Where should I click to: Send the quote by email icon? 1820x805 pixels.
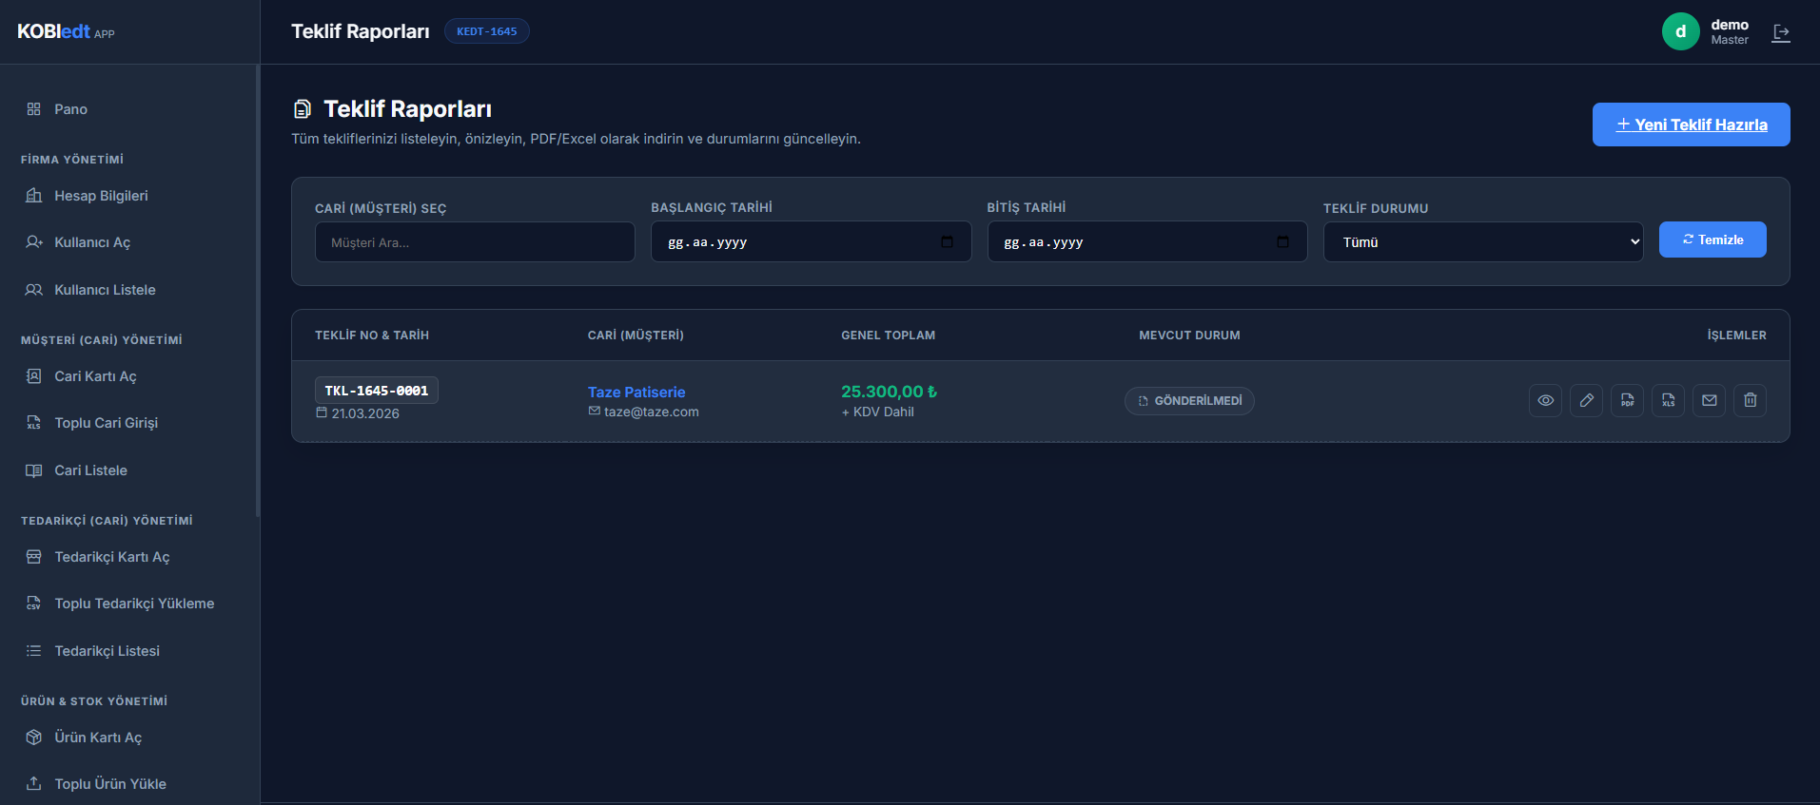1709,400
